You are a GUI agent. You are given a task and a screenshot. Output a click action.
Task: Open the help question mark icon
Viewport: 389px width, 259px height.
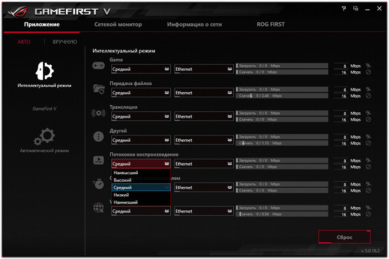point(344,9)
